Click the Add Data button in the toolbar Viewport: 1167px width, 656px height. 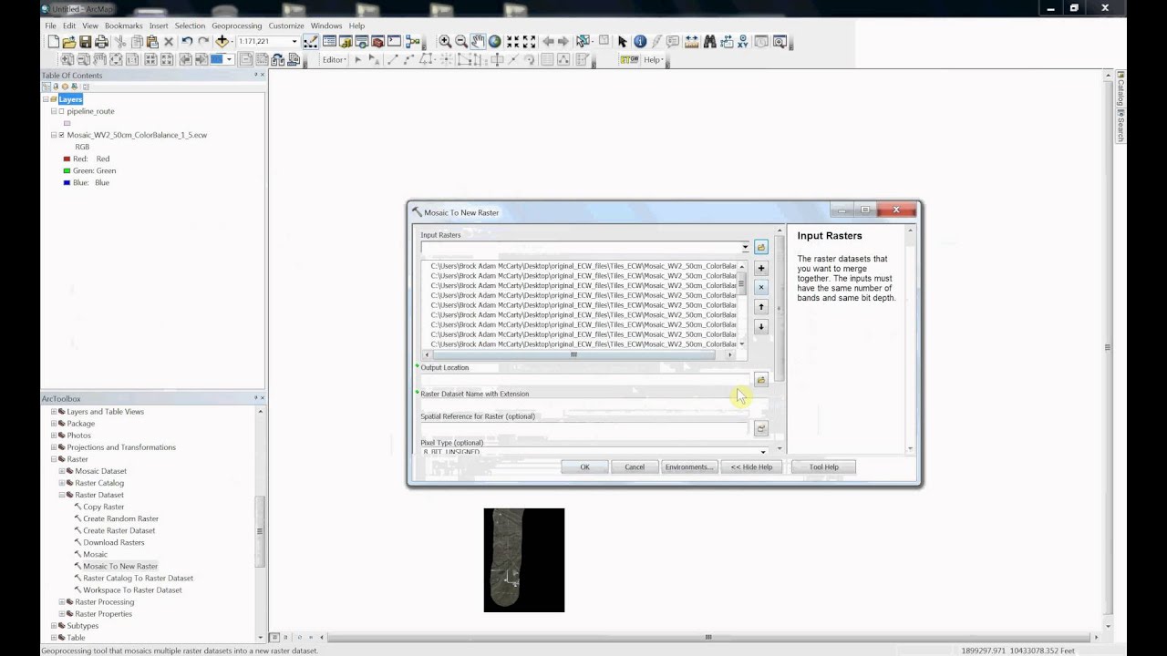tap(222, 42)
